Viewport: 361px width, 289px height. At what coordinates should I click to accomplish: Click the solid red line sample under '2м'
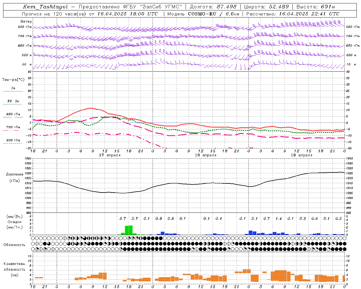pyautogui.click(x=13, y=91)
